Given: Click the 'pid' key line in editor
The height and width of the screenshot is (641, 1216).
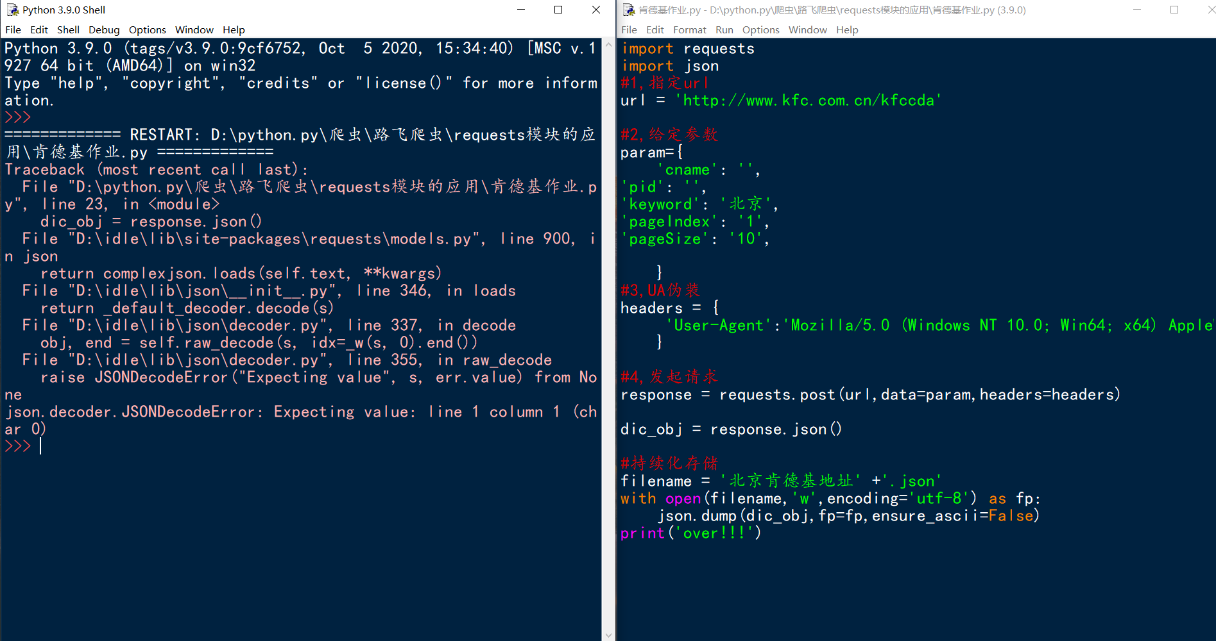Looking at the screenshot, I should (664, 187).
